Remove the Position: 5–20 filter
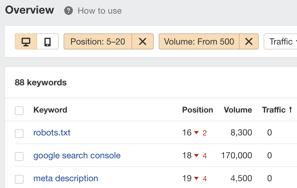Screen dimensions: 297x188 pyautogui.click(x=143, y=41)
